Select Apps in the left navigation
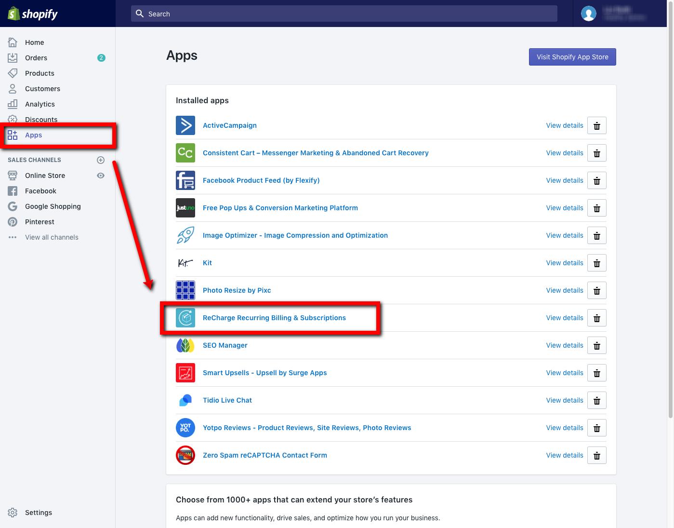This screenshot has height=528, width=674. 33,135
